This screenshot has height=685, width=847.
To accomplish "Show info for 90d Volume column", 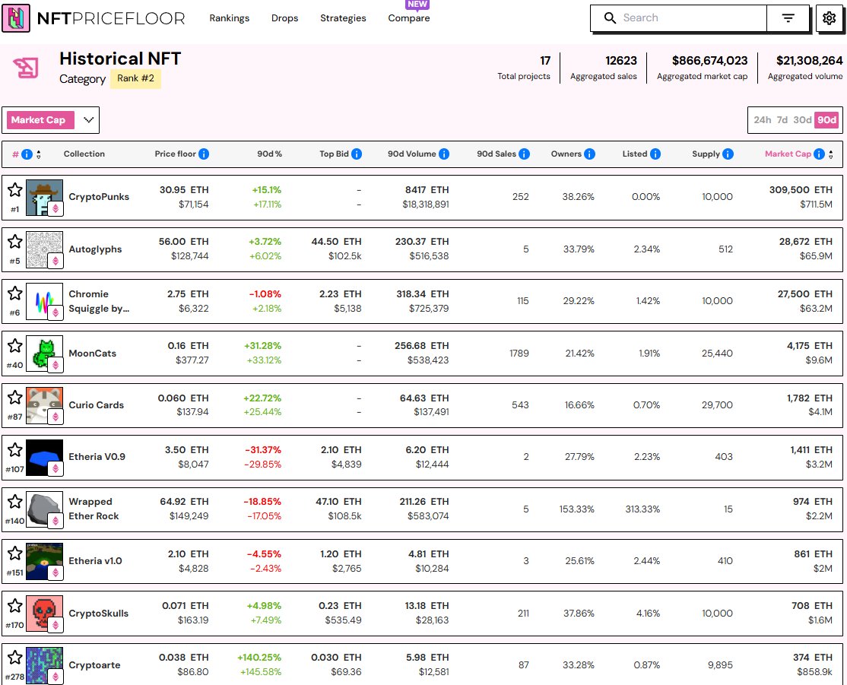I will [x=444, y=154].
